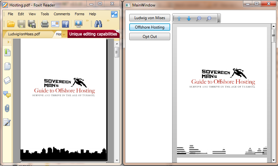Image resolution: width=278 pixels, height=166 pixels.
Task: Click the Foxit vertical scrollbar thumb
Action: (117, 52)
